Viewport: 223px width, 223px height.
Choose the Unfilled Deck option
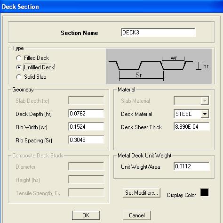[19, 67]
